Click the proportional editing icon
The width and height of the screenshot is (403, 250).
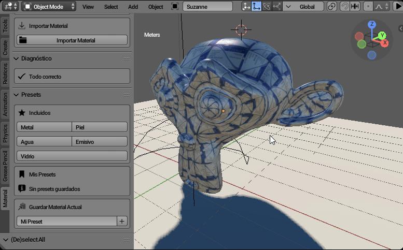pyautogui.click(x=368, y=7)
